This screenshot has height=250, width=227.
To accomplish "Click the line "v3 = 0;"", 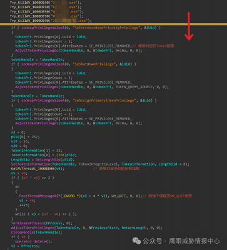I will pos(18,132).
